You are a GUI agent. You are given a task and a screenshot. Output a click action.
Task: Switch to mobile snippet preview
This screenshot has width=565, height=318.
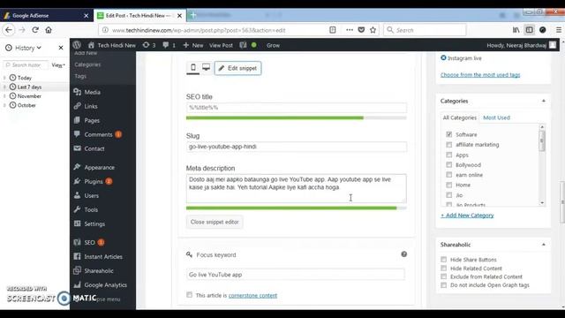[193, 68]
